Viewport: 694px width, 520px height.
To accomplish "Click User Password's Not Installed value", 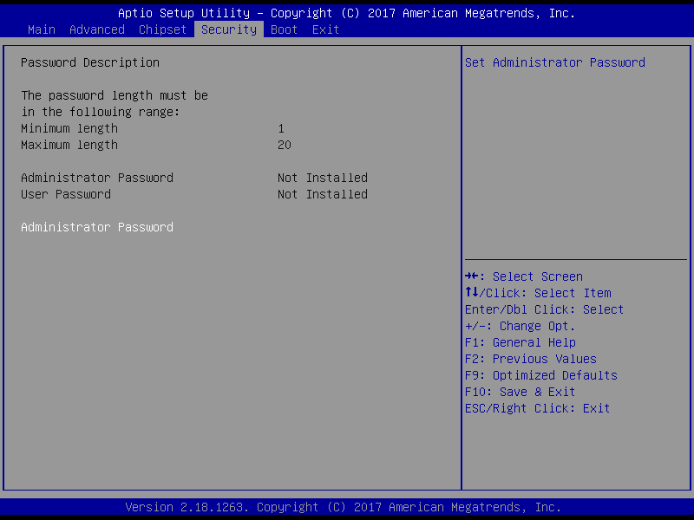I will pyautogui.click(x=323, y=194).
